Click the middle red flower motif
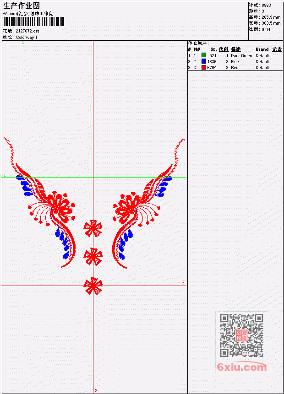284x394 pixels. [93, 257]
